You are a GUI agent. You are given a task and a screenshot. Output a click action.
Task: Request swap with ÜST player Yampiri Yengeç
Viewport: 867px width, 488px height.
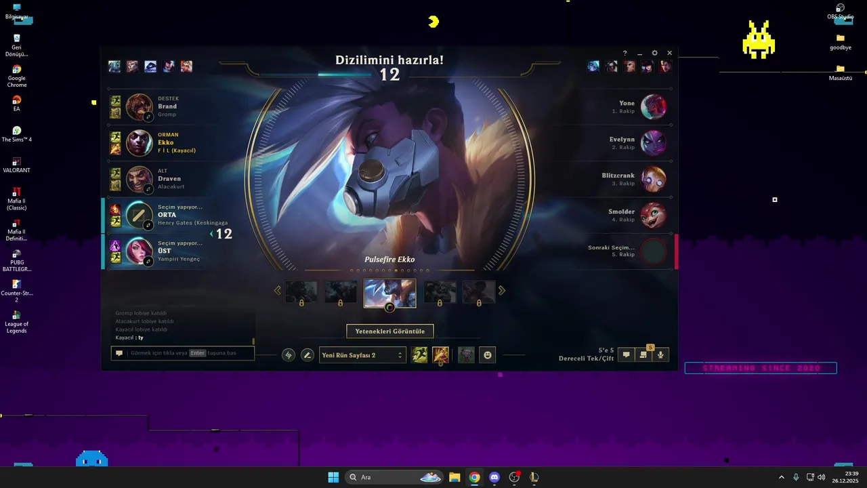pyautogui.click(x=148, y=261)
